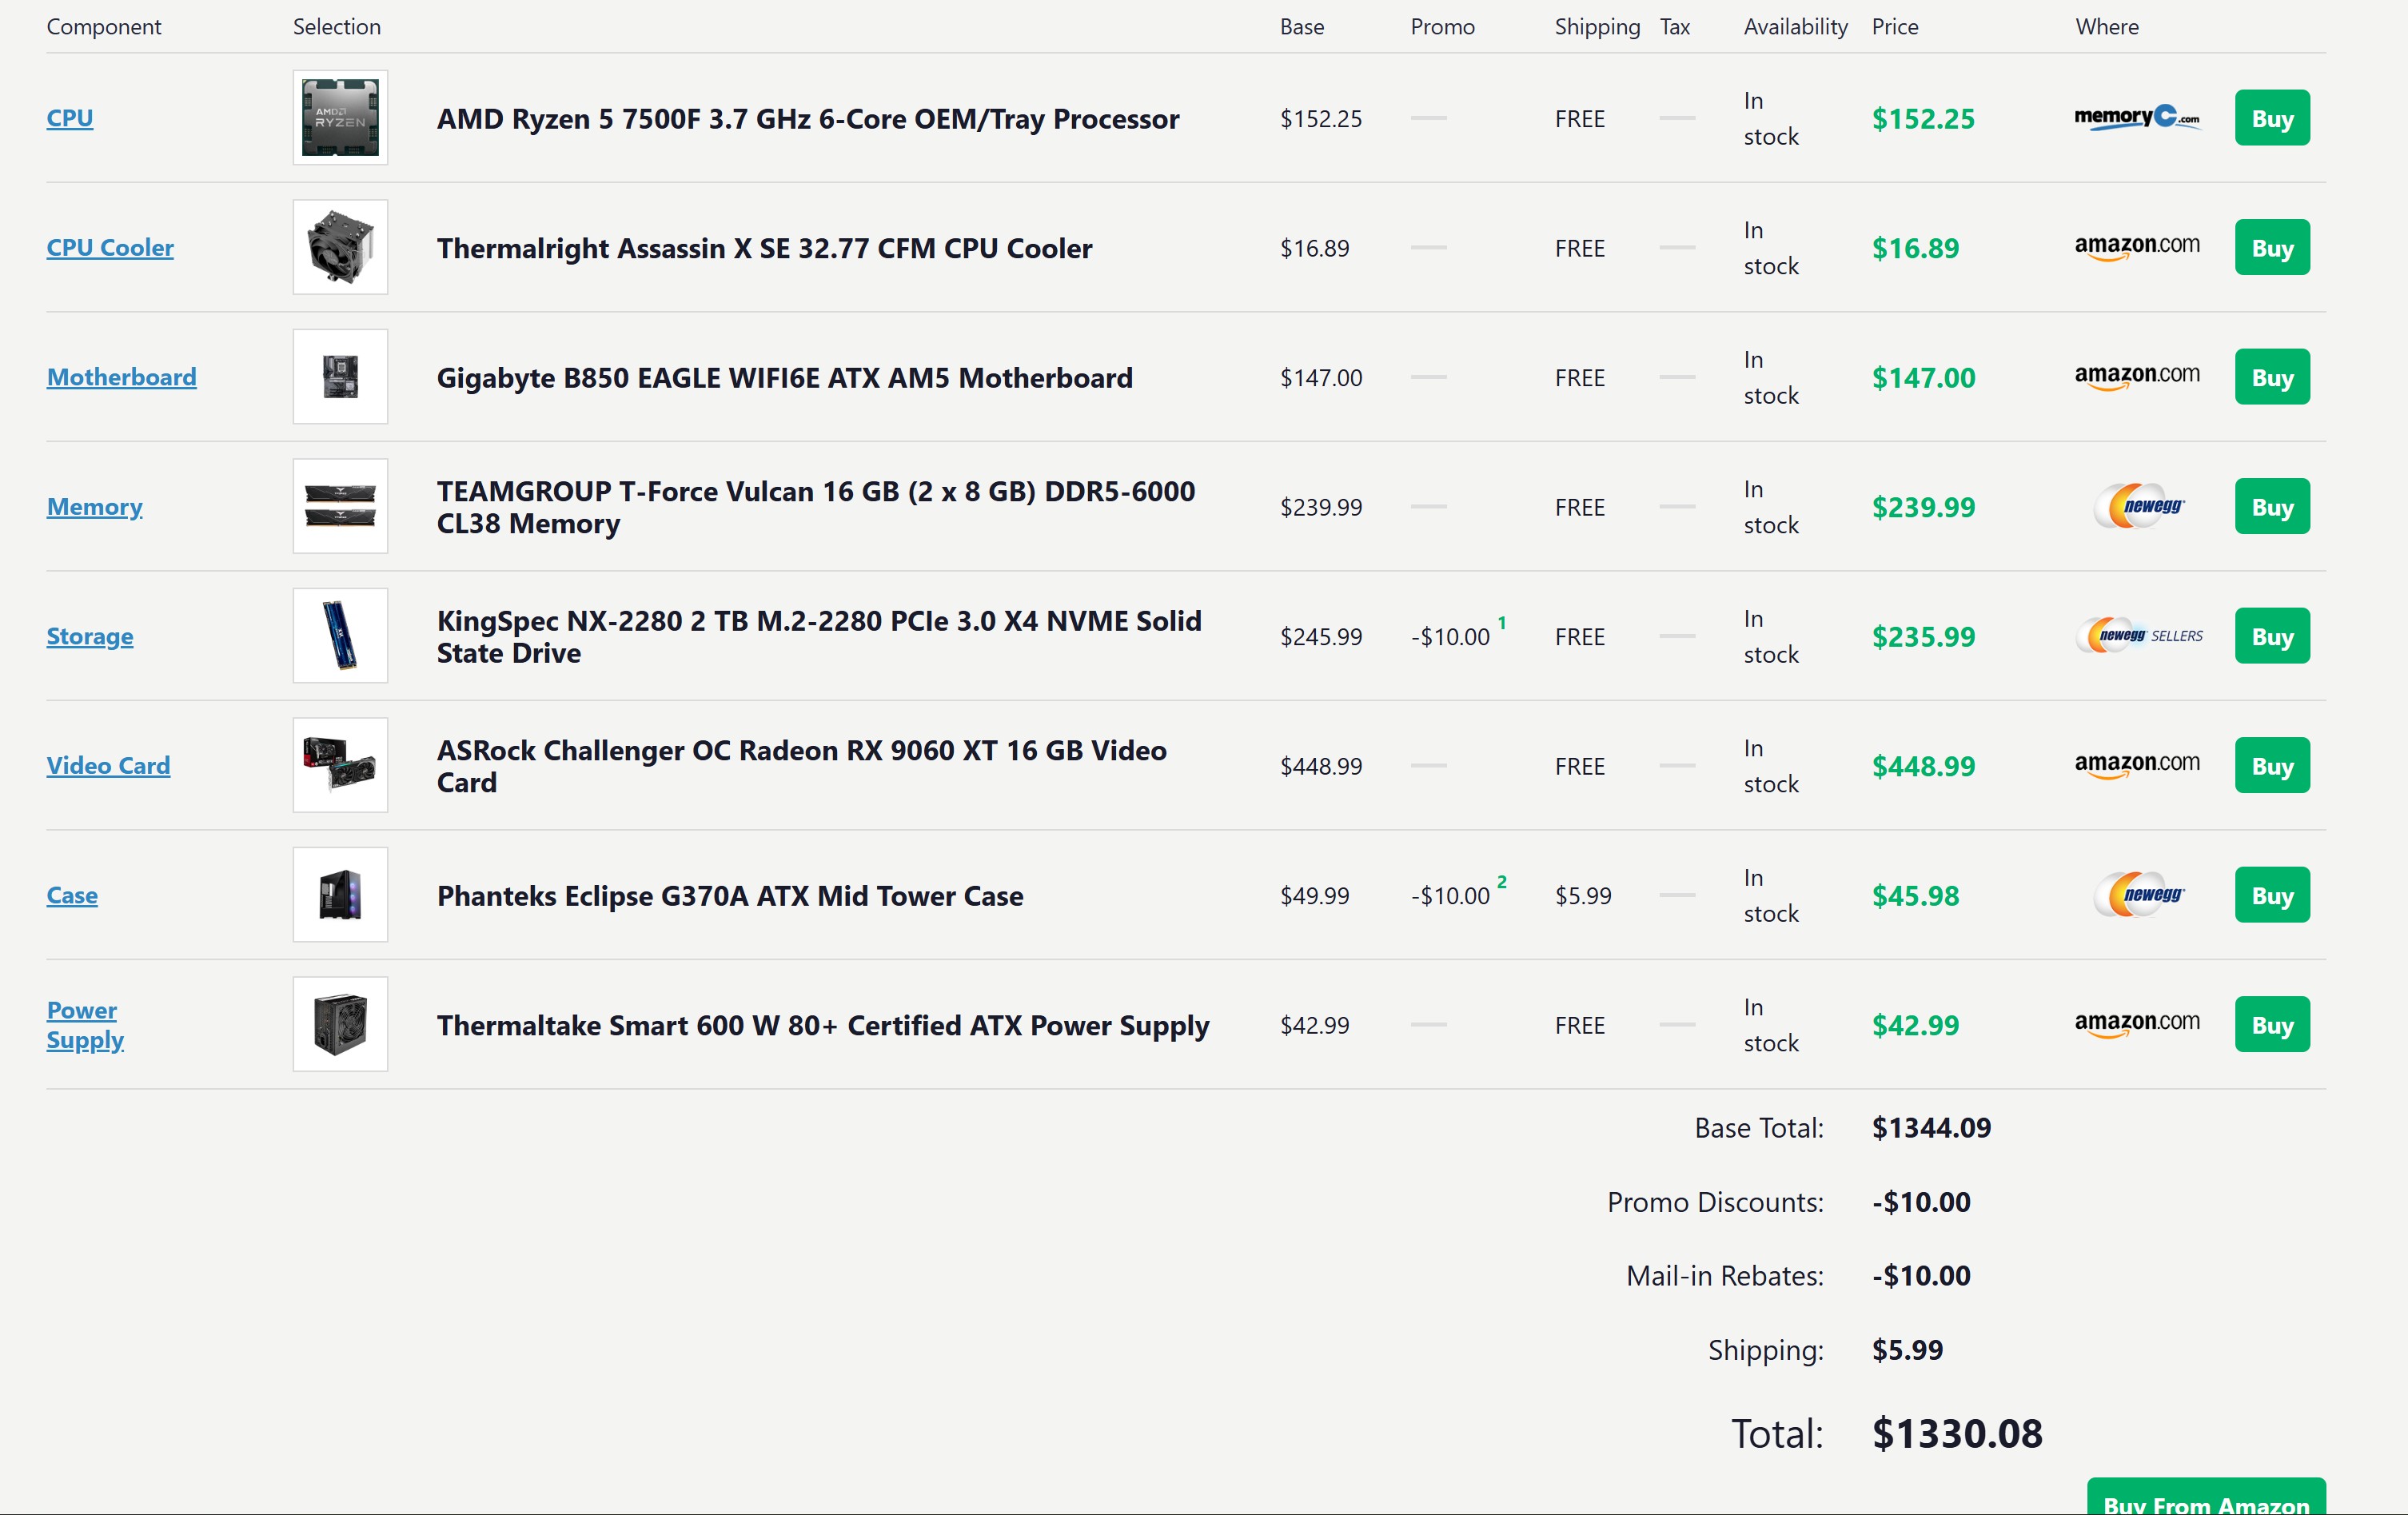This screenshot has width=2408, height=1515.
Task: Buy the Phanteks Eclipse G370A case
Action: point(2272,895)
